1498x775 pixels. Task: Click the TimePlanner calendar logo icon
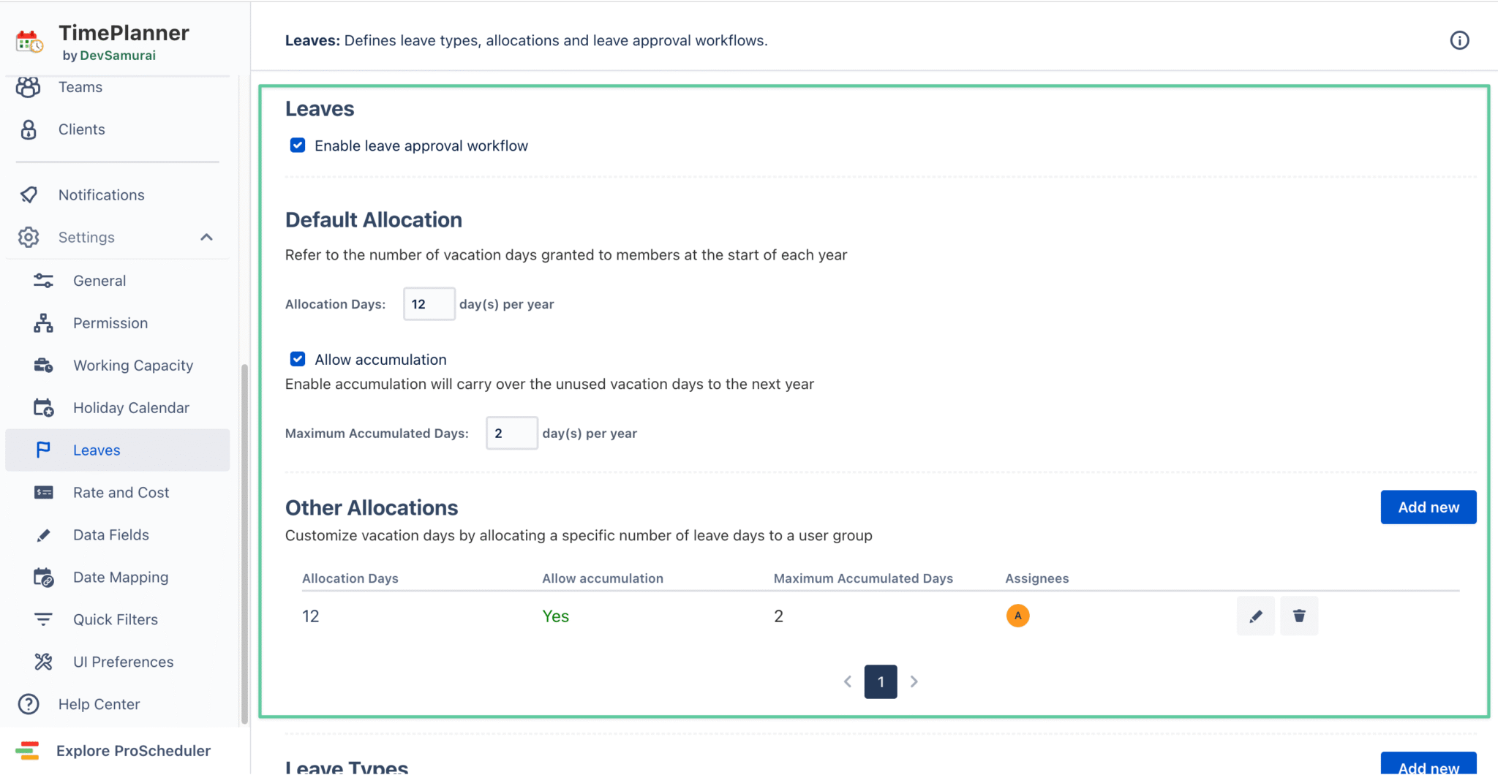[x=29, y=42]
